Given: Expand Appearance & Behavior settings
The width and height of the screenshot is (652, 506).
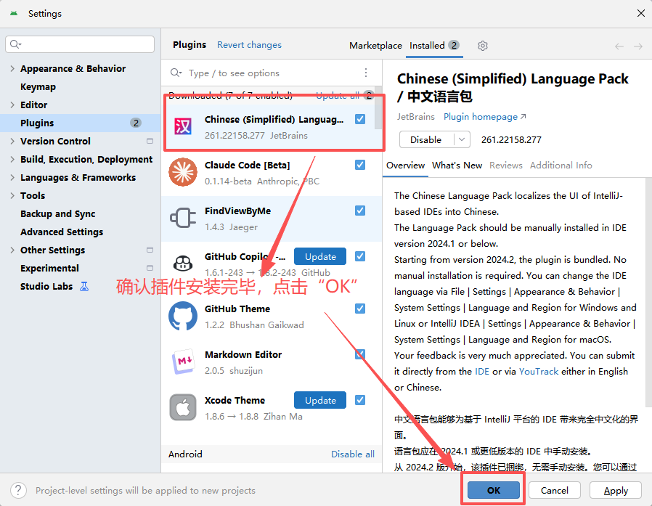Looking at the screenshot, I should [12, 68].
